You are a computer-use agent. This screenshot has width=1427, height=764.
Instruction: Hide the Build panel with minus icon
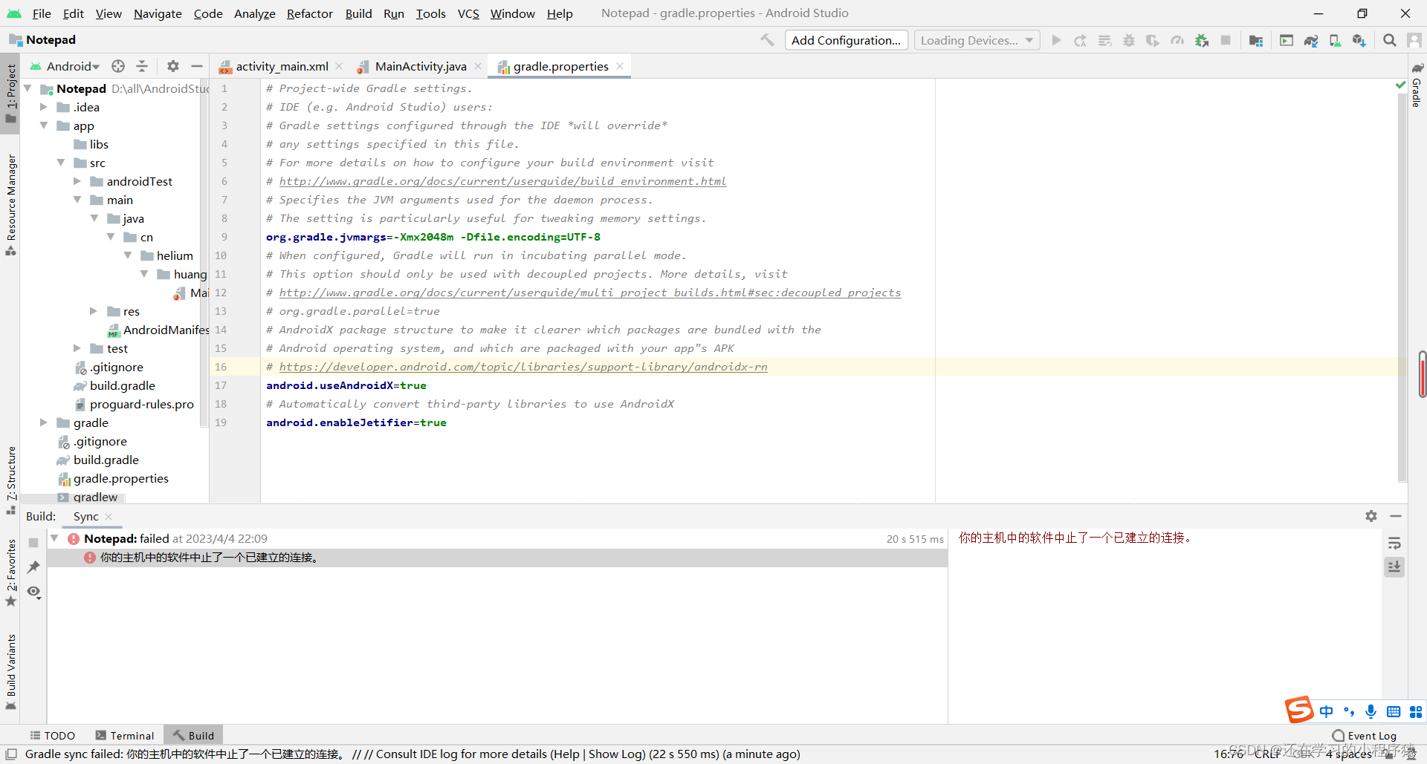click(1396, 516)
